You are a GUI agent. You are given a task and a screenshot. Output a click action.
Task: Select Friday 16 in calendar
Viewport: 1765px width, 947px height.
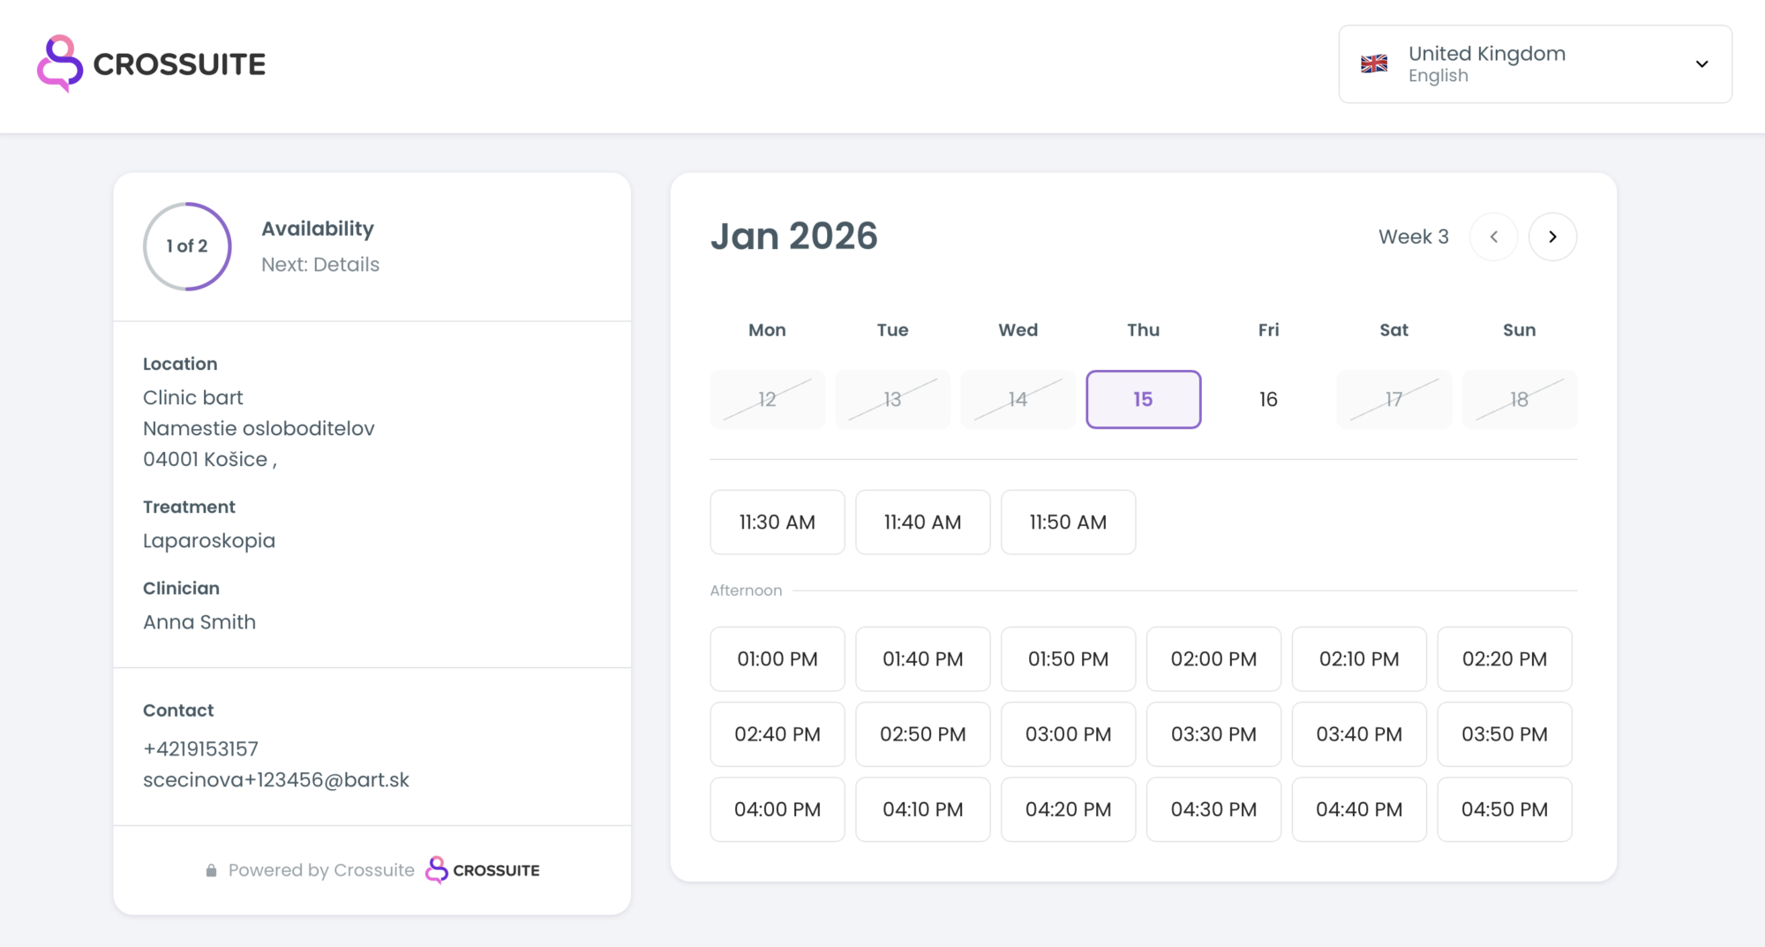(x=1268, y=400)
